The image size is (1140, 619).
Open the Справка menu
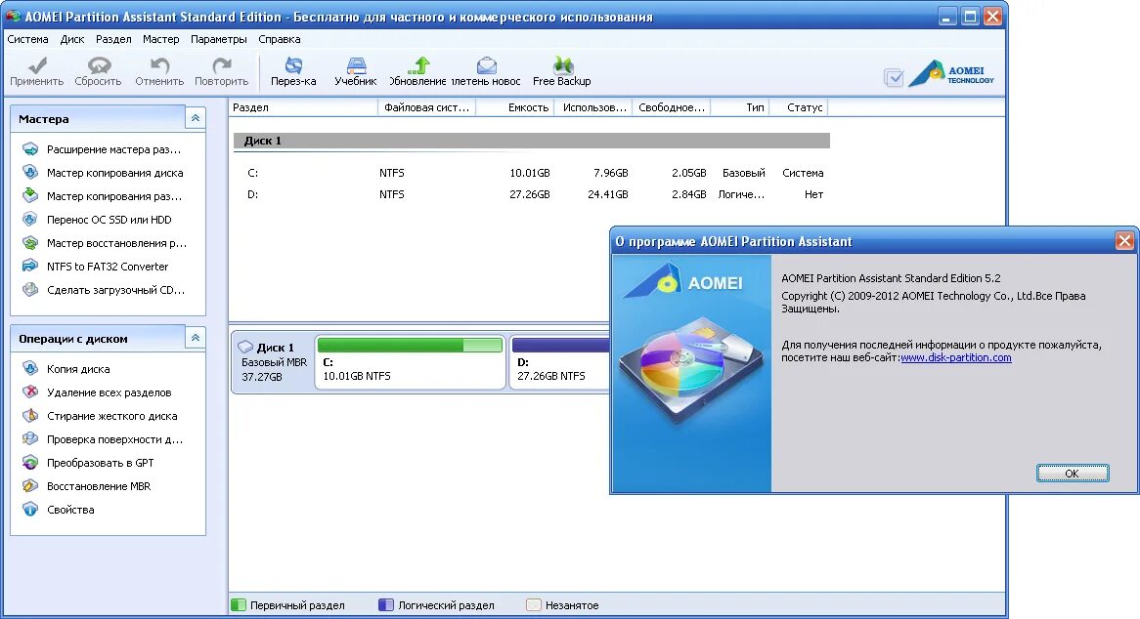pos(280,39)
